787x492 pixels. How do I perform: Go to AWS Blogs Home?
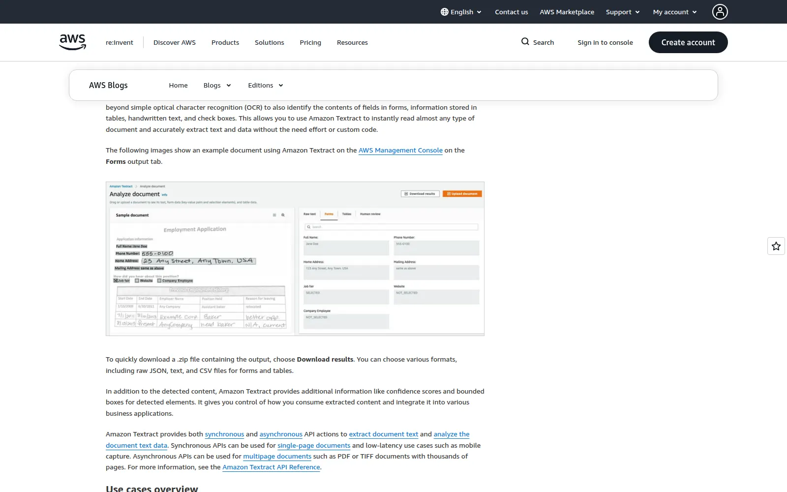(x=178, y=85)
